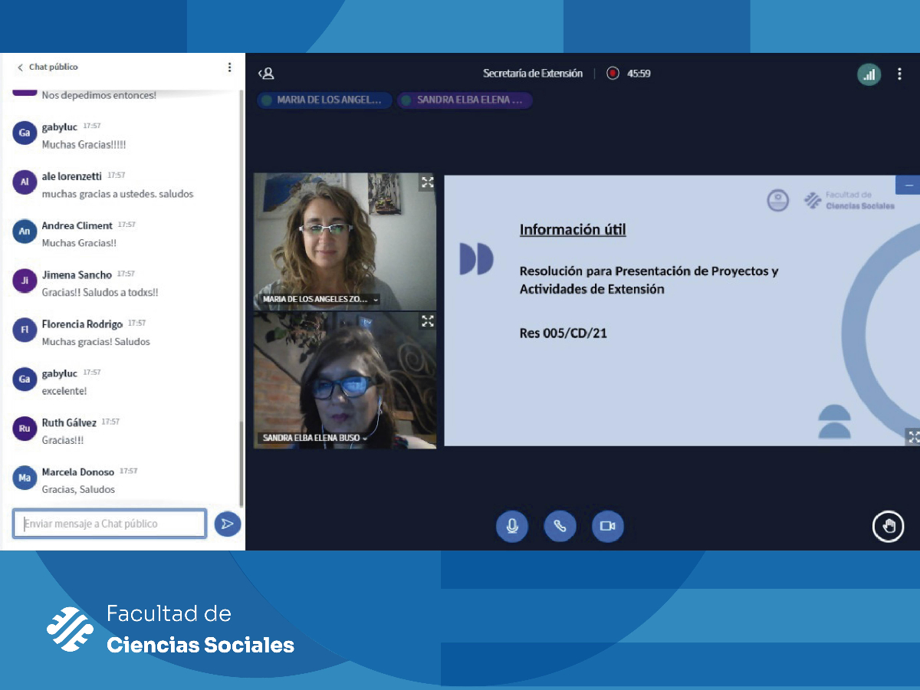Click the SANDRA ELBA ELENA speaker pill
The image size is (920, 690).
pos(464,100)
